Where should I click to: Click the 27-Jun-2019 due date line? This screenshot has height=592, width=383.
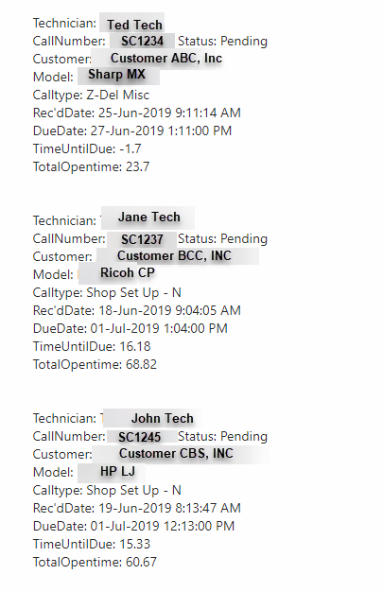click(x=132, y=131)
